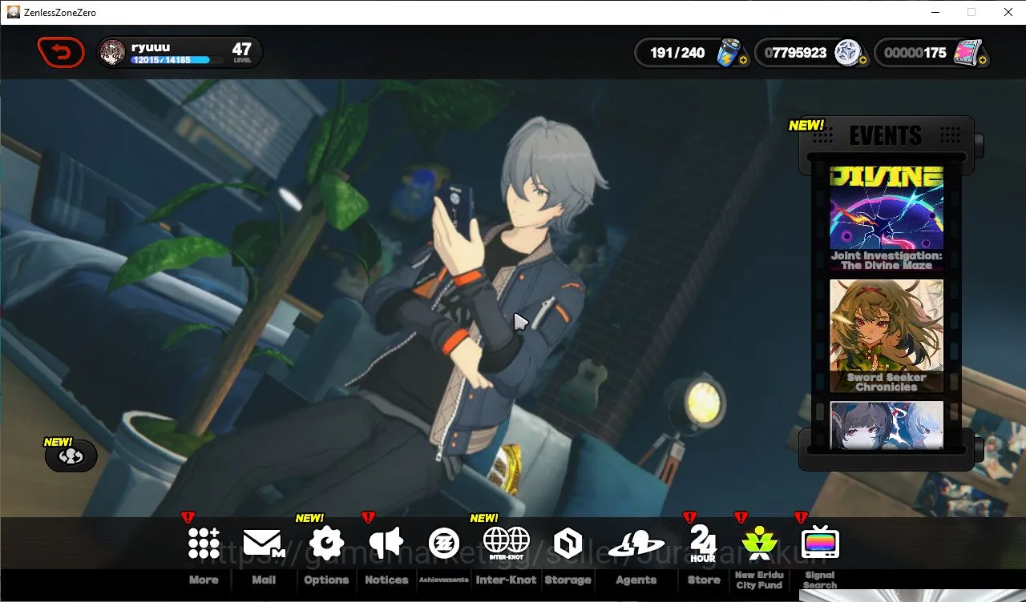Click the 00000175 film balance

(x=915, y=53)
